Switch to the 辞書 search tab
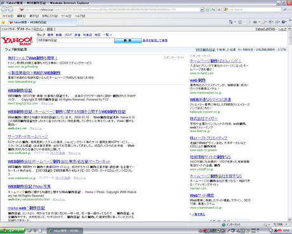Screen dimensions: 292x234 (77, 35)
